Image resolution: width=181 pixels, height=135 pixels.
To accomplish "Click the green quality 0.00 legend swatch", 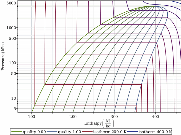I will [x=17, y=132].
